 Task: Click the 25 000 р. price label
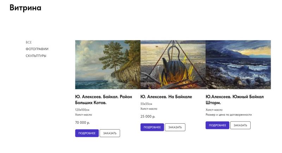(148, 116)
